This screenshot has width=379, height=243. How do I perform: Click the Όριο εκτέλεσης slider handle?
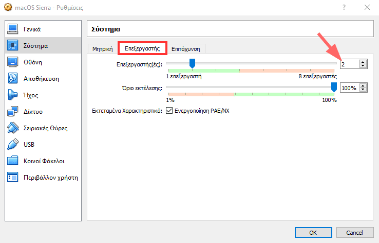334,87
